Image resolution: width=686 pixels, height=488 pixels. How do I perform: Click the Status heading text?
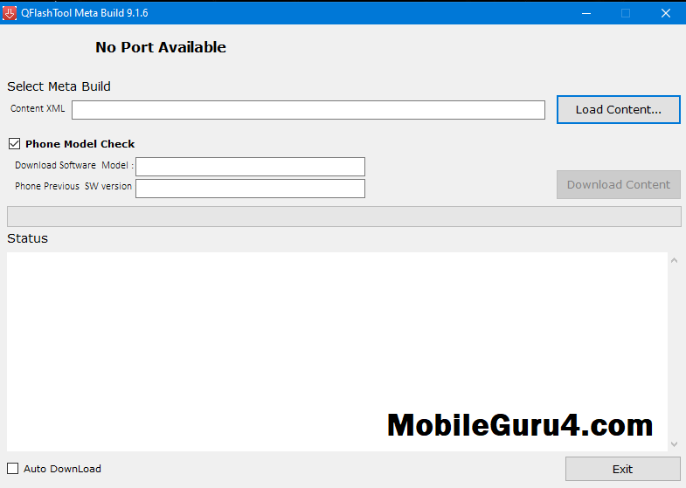coord(27,238)
